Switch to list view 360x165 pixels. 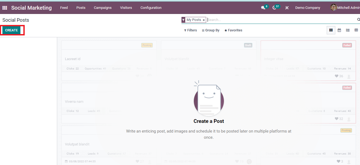(348, 30)
